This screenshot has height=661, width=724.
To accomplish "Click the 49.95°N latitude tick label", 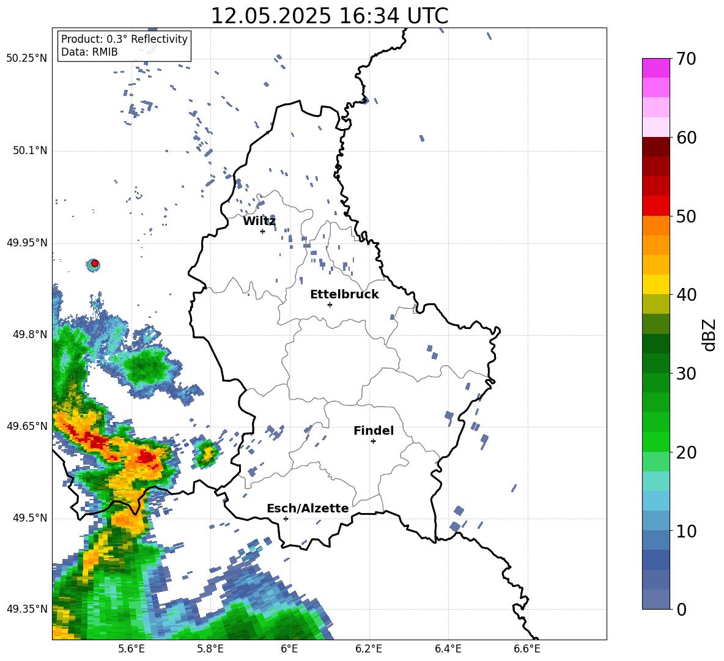I will pyautogui.click(x=27, y=243).
